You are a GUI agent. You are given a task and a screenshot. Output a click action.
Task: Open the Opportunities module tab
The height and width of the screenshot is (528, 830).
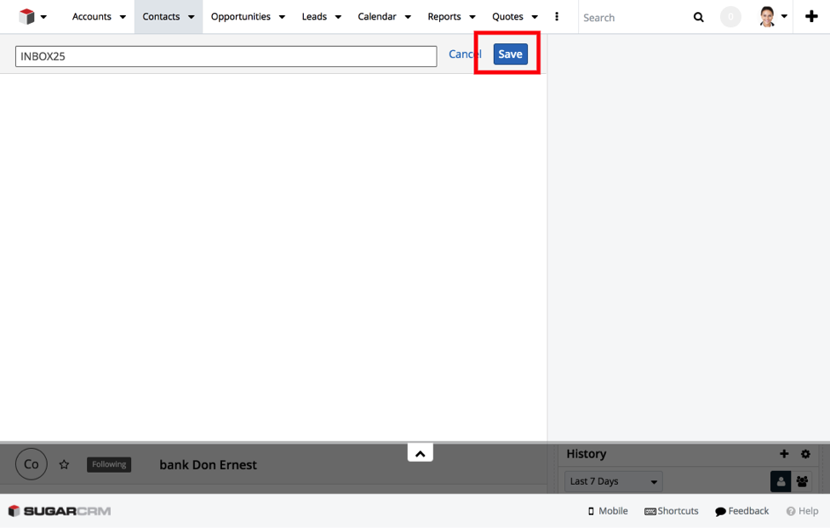tap(240, 16)
